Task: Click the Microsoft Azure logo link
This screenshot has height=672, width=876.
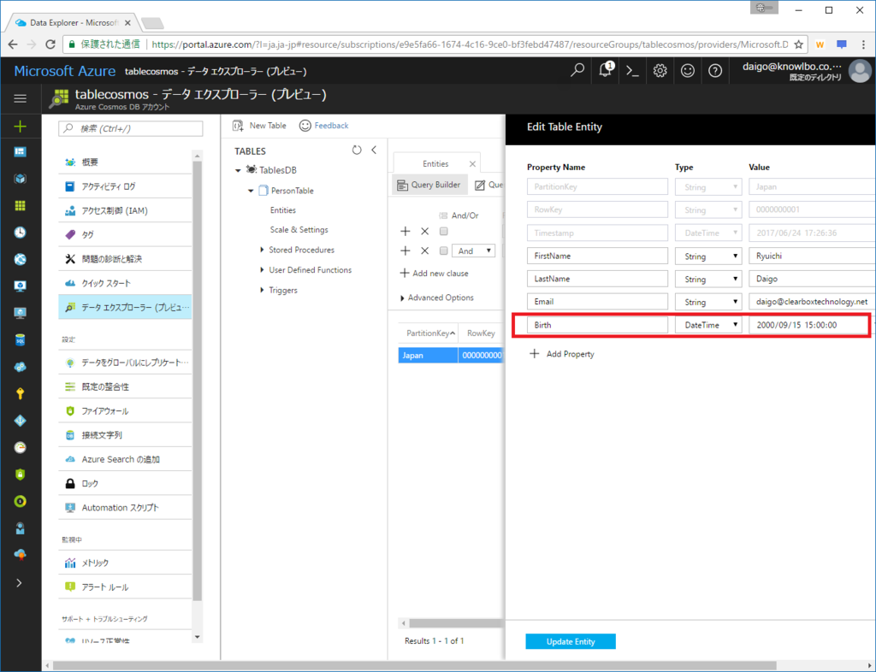Action: point(65,71)
